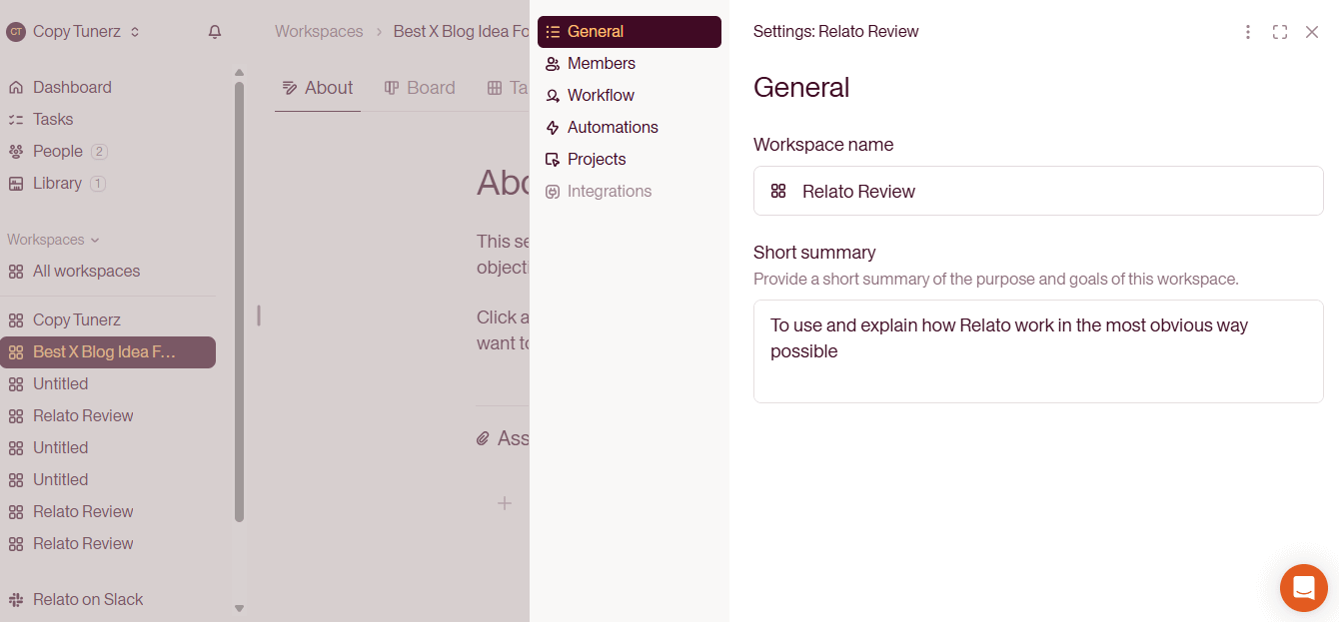1339x622 pixels.
Task: Click the All workspaces grid icon
Action: point(16,272)
